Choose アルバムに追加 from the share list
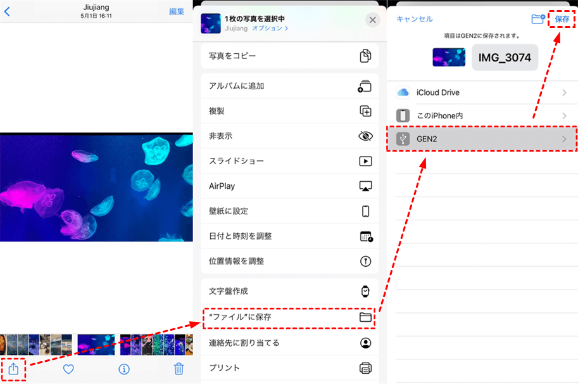Viewport: 578px width, 384px height. point(289,86)
